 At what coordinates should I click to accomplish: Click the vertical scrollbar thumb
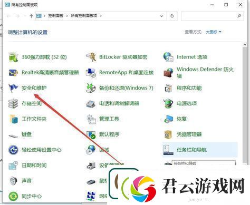point(245,105)
